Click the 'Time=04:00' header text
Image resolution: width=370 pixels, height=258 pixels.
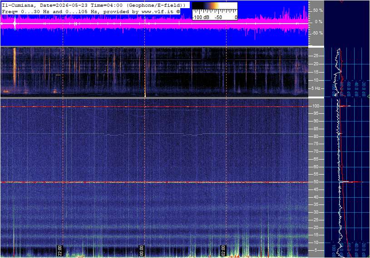(107, 5)
